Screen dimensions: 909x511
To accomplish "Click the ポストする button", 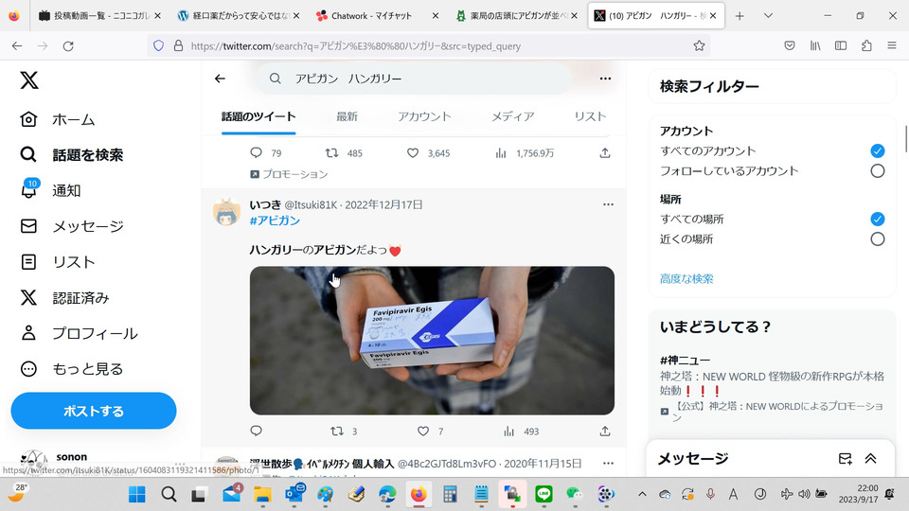I will coord(94,411).
